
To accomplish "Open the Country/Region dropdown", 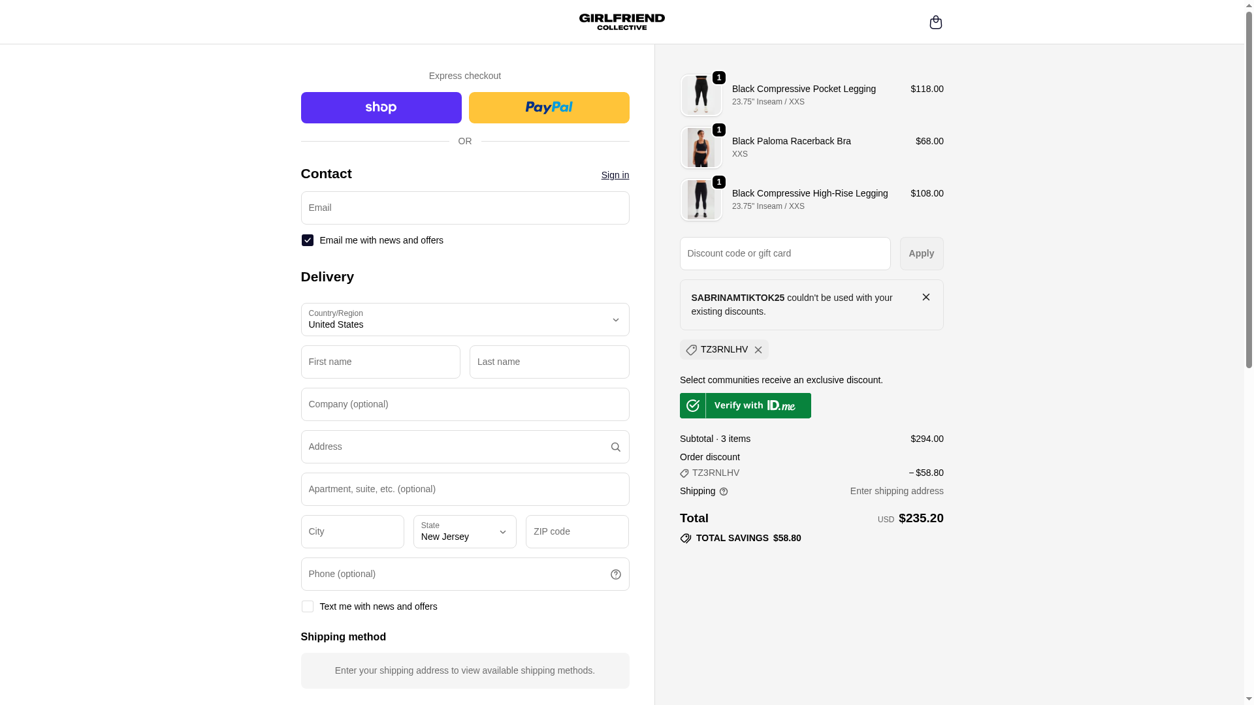I will tap(464, 320).
